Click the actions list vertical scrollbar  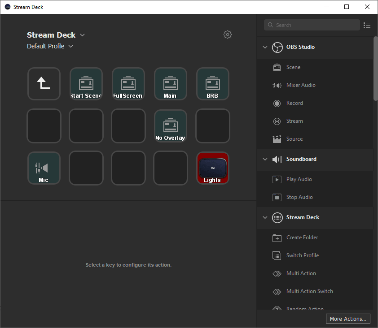click(375, 69)
